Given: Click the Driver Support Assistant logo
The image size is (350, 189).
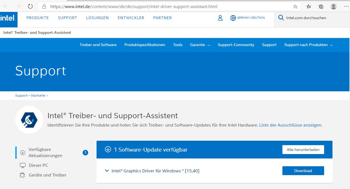Looking at the screenshot, I should pos(29,120).
